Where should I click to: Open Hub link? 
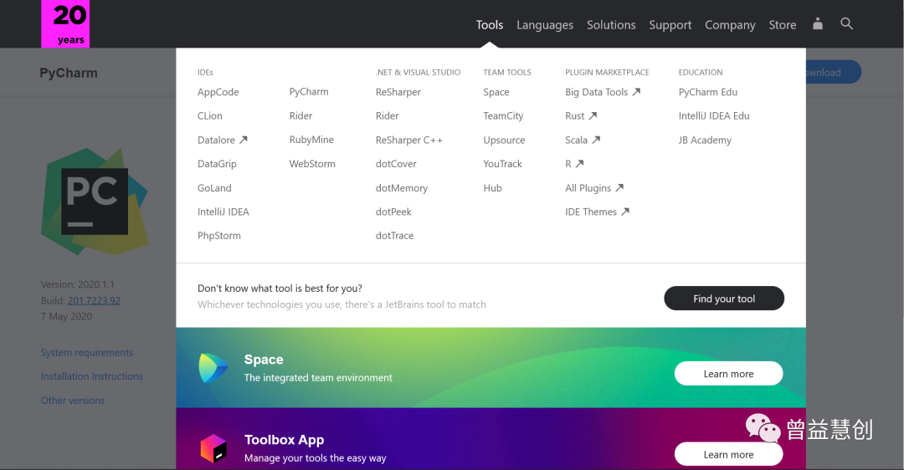coord(493,188)
